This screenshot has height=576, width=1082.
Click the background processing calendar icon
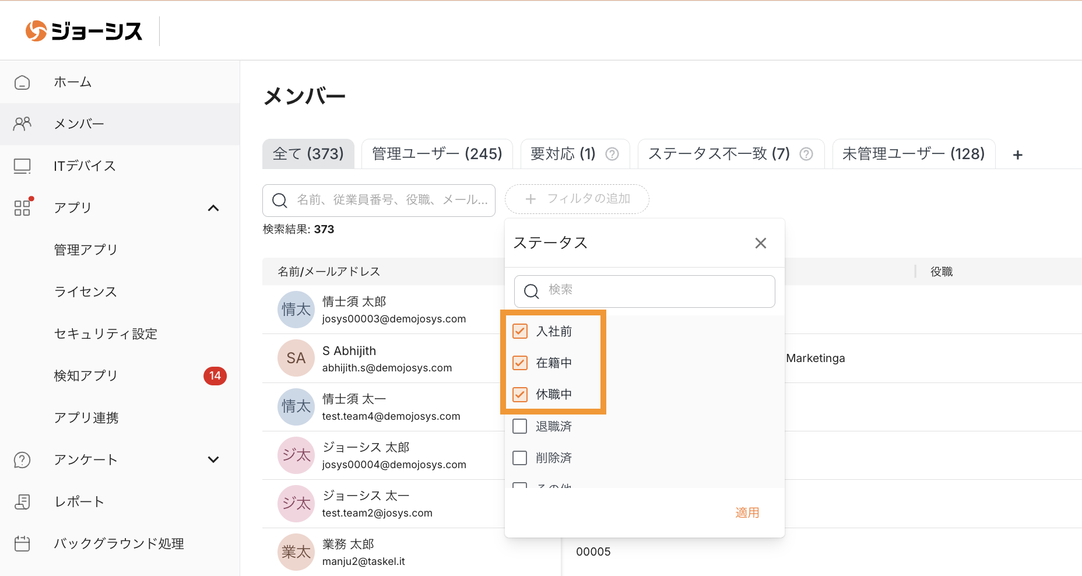(22, 544)
